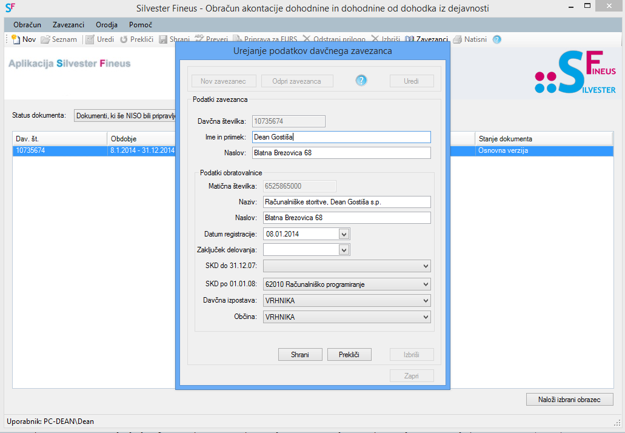Click the 'Uporabnik: PC-DEAN\Dean' status bar text
625x433 pixels.
click(50, 421)
